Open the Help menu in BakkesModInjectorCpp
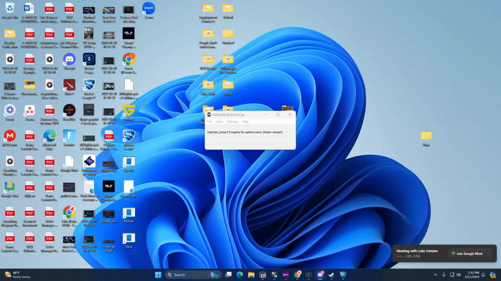 [x=245, y=121]
